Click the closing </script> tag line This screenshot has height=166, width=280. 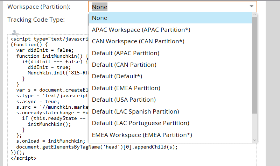point(23,158)
